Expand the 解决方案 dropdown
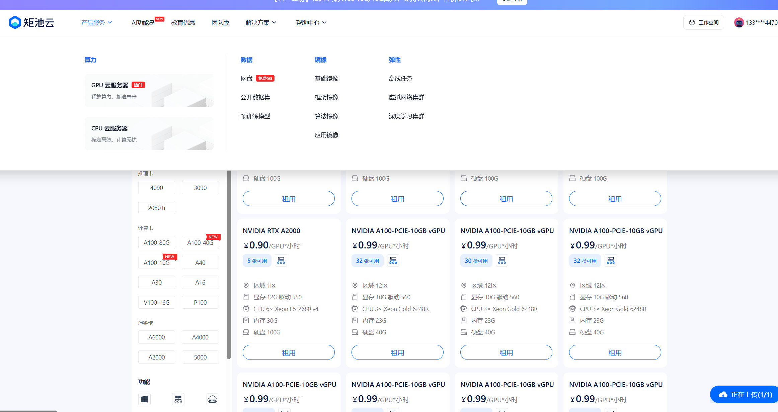Image resolution: width=778 pixels, height=412 pixels. (x=261, y=22)
